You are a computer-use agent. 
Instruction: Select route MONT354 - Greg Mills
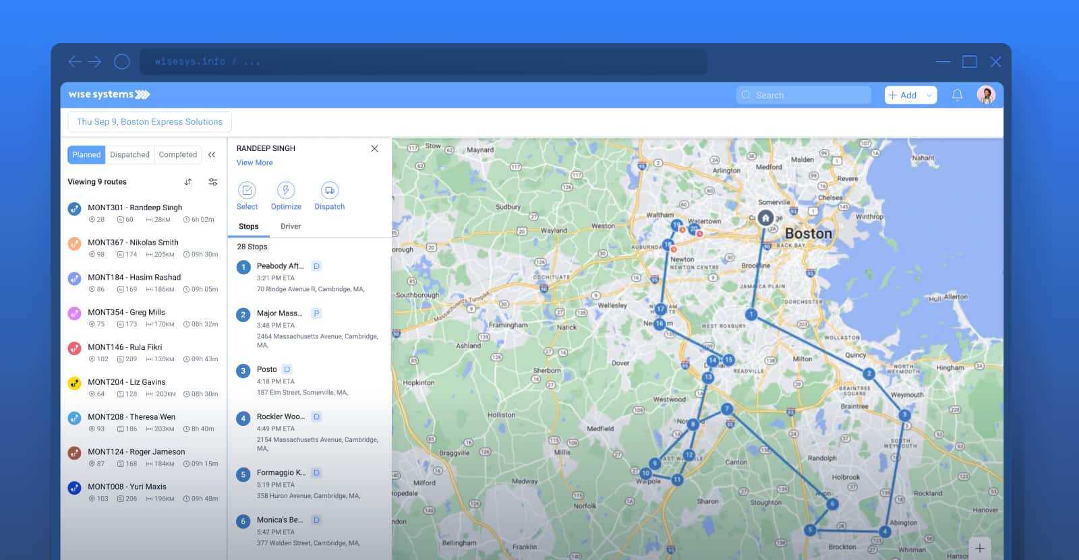(x=143, y=318)
